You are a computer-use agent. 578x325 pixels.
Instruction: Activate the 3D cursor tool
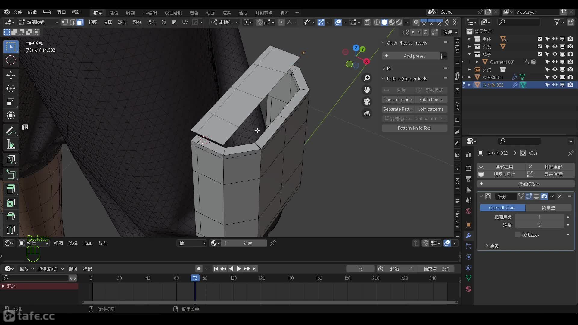tap(11, 60)
